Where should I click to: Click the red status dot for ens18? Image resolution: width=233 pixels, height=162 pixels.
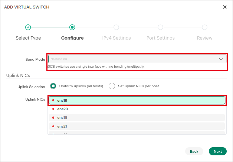pyautogui.click(x=53, y=118)
